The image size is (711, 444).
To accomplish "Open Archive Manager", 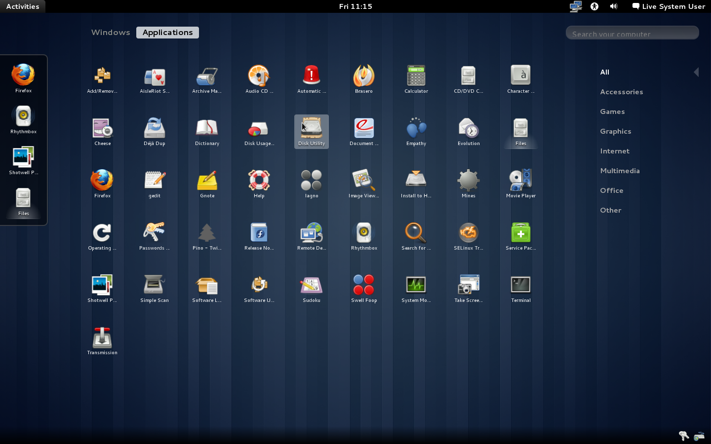I will coord(207,80).
